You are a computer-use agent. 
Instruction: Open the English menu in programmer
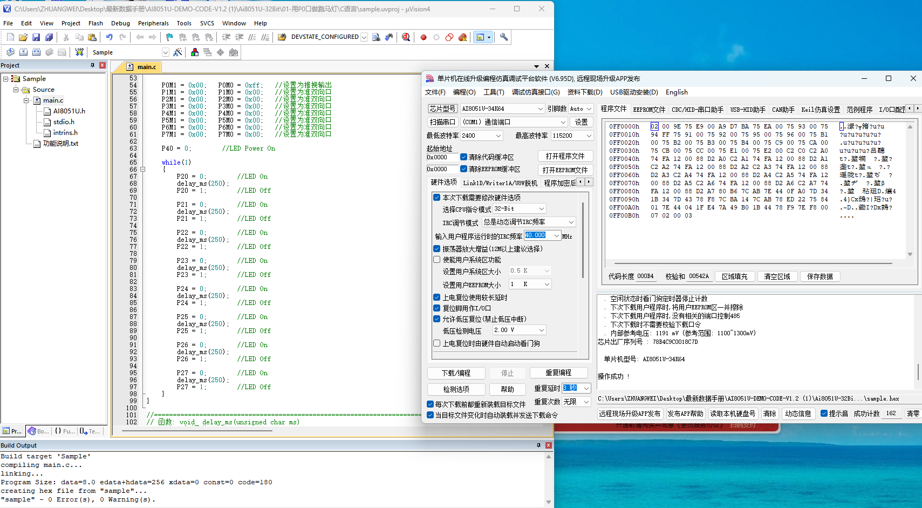(677, 92)
